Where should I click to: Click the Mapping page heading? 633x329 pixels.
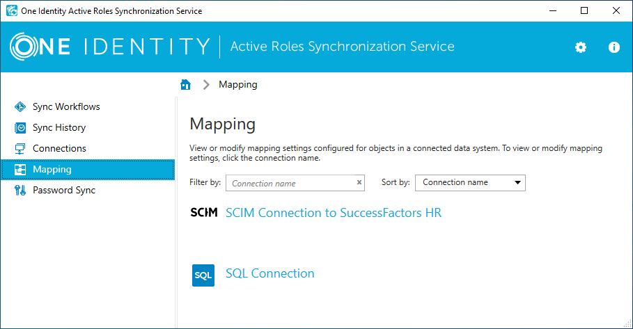click(x=222, y=125)
